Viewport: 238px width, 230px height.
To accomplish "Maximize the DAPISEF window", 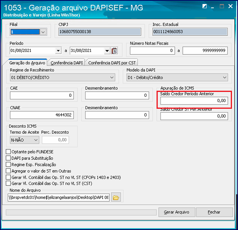I will tap(222, 6).
